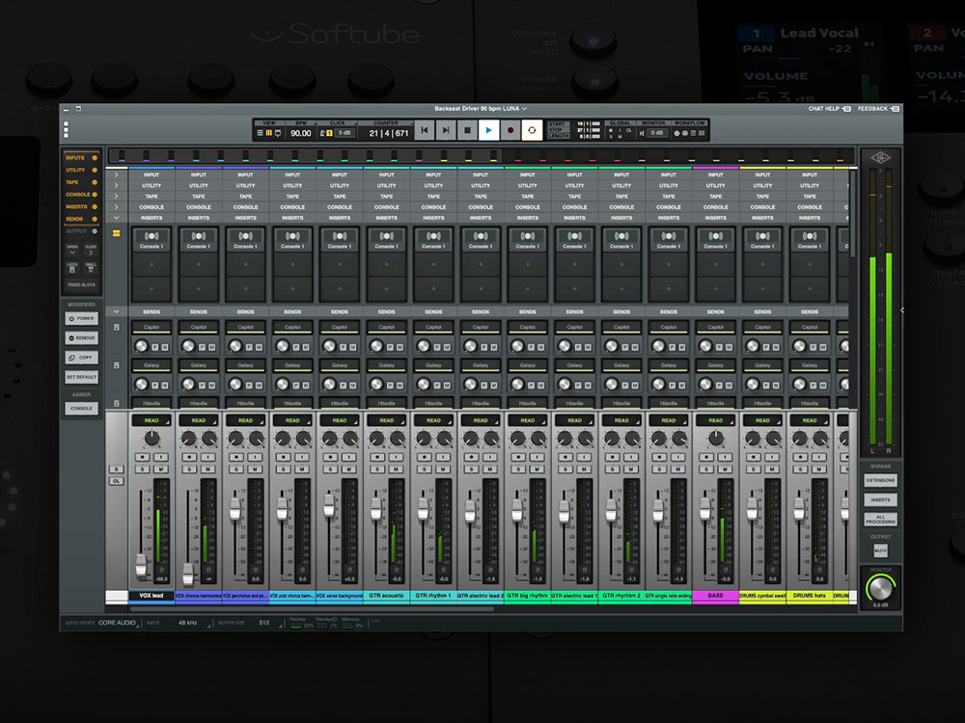Solo the BASS channel
Image resolution: width=965 pixels, height=723 pixels.
706,469
